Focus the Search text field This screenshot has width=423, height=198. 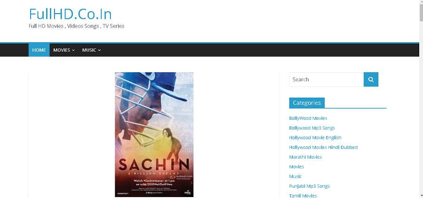[327, 79]
